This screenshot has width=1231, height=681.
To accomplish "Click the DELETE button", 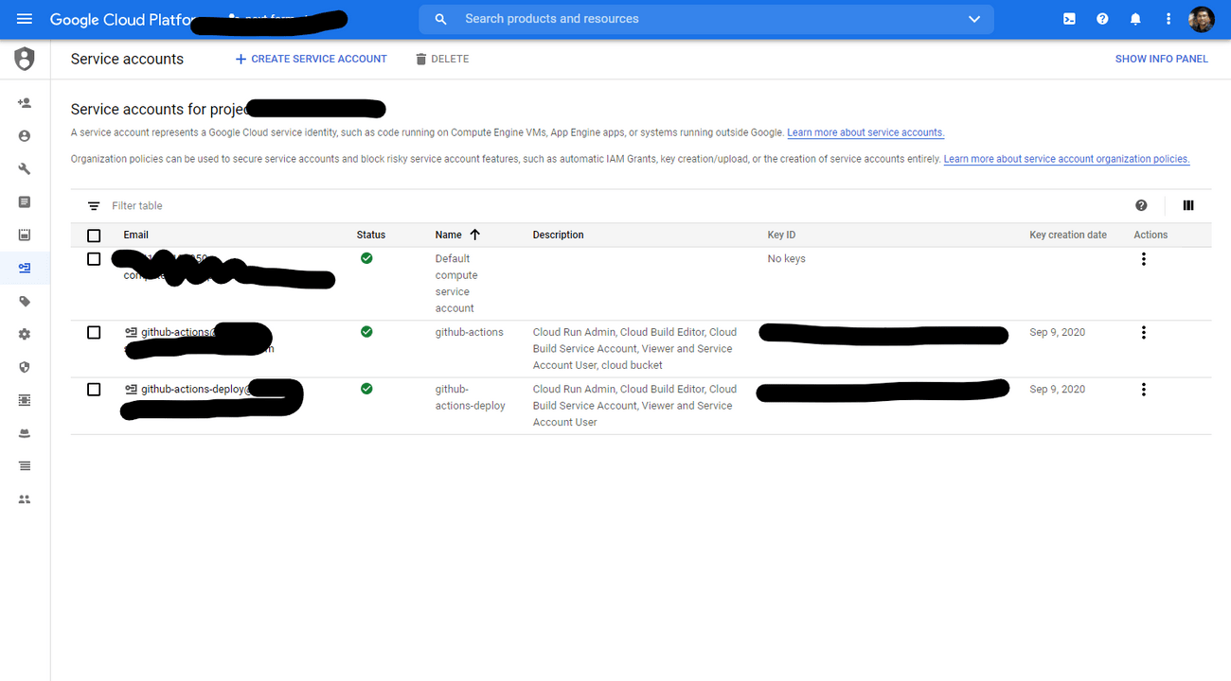I will (x=442, y=59).
